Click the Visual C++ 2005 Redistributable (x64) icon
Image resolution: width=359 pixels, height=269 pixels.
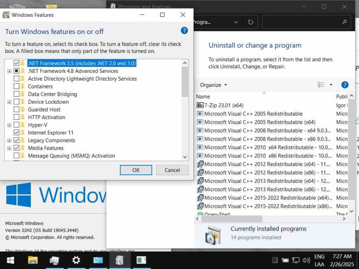tap(200, 122)
